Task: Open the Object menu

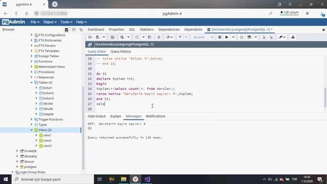Action: tap(50, 22)
